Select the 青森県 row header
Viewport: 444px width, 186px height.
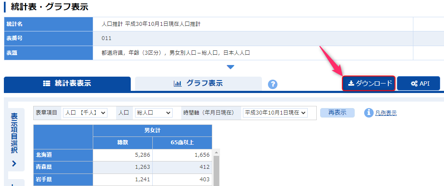click(x=63, y=167)
